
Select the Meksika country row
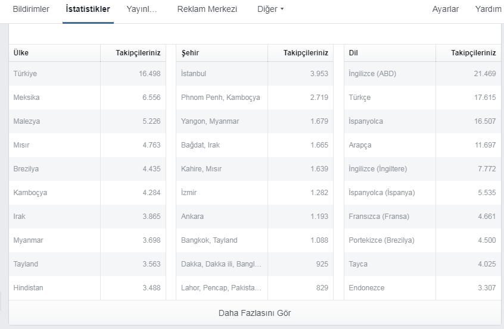click(x=87, y=97)
